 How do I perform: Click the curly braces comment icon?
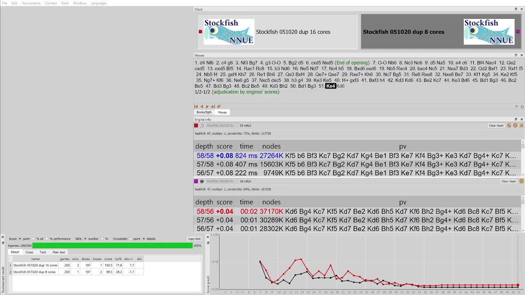[x=522, y=107]
